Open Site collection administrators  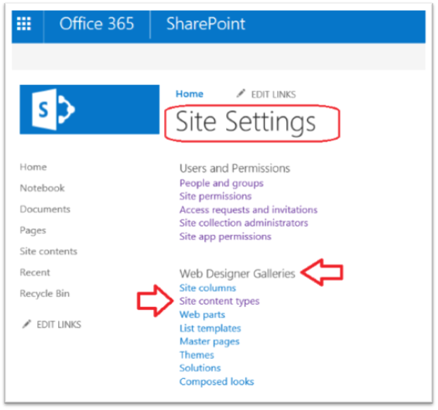point(244,223)
